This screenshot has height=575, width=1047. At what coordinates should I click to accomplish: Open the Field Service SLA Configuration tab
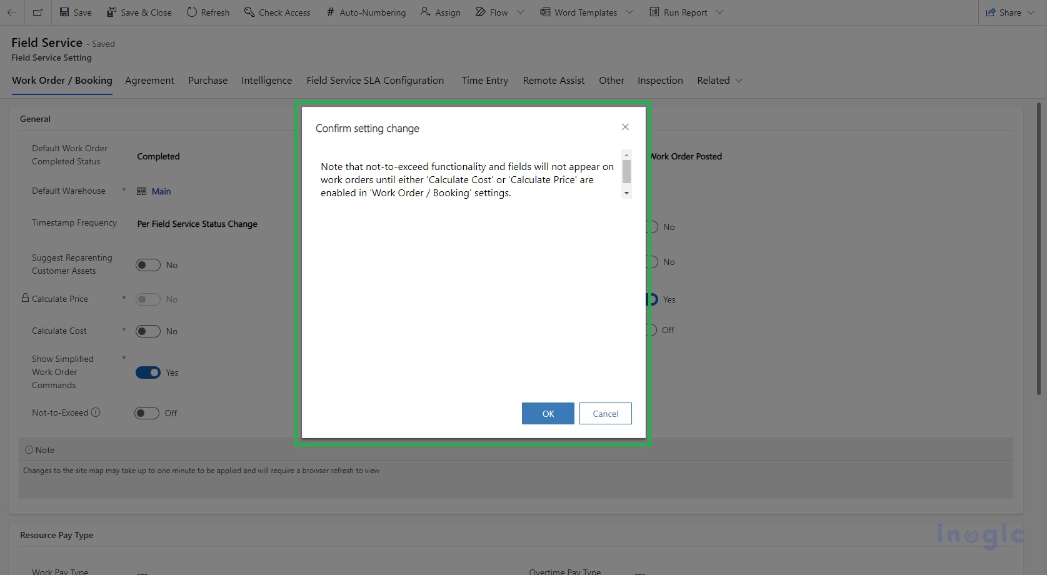(x=374, y=80)
